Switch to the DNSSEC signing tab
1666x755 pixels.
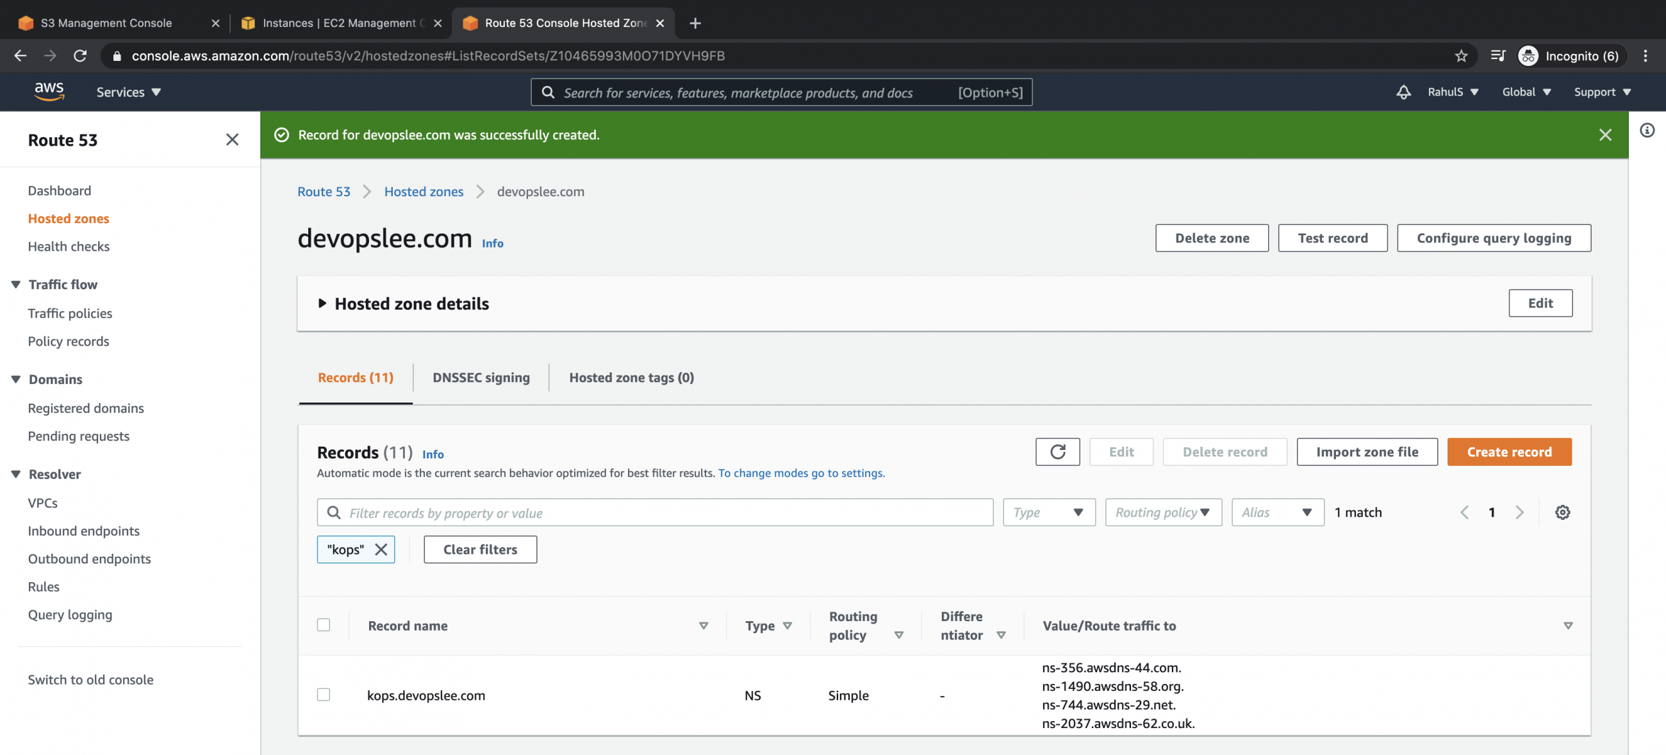[x=481, y=377]
